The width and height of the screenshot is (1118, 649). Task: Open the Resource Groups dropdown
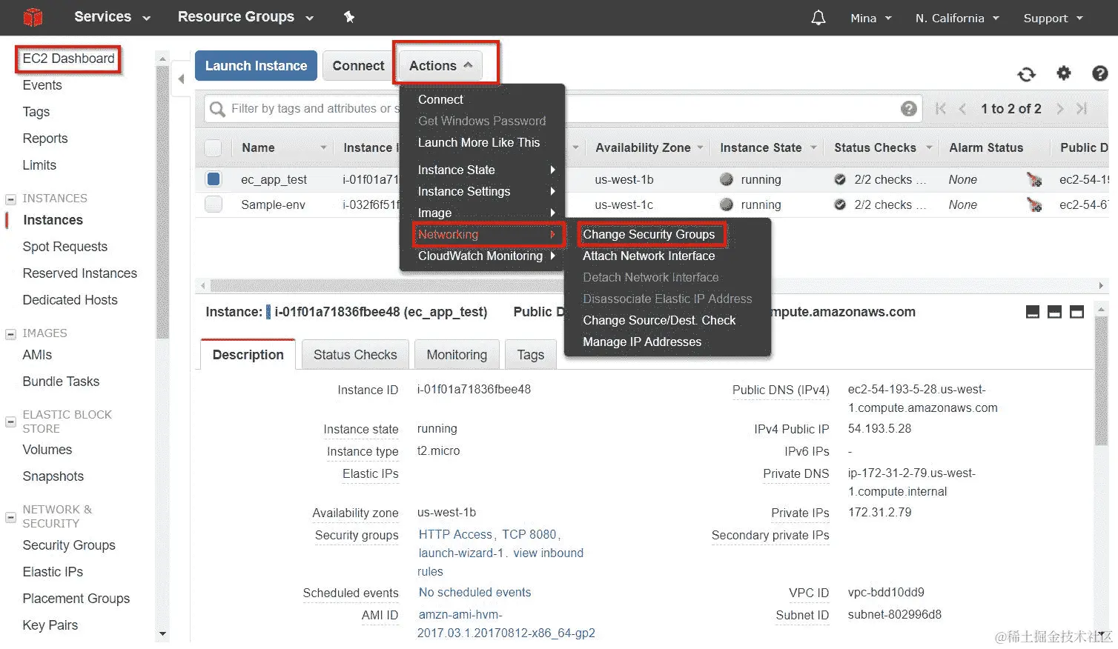tap(245, 17)
